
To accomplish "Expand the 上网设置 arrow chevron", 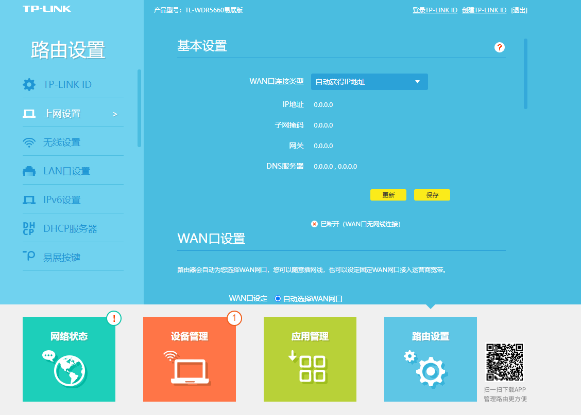I will click(115, 114).
